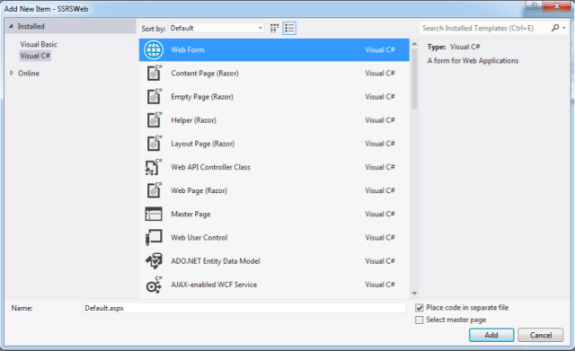This screenshot has height=351, width=575.
Task: Close the Add New Item dialog
Action: pyautogui.click(x=557, y=6)
